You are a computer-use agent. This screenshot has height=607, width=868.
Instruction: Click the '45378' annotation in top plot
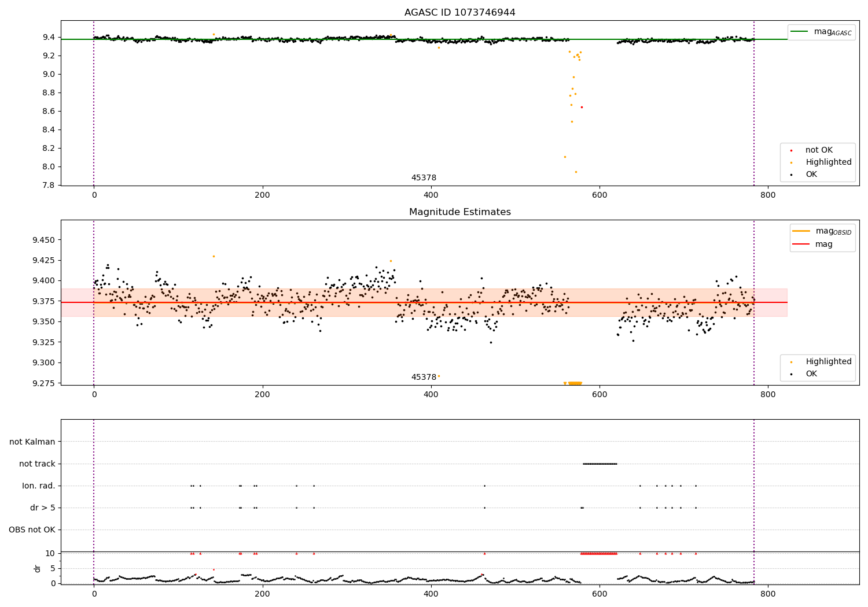tap(424, 178)
